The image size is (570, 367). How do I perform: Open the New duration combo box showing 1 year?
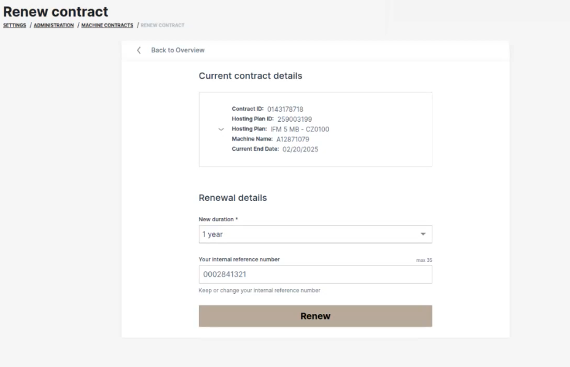click(307, 234)
